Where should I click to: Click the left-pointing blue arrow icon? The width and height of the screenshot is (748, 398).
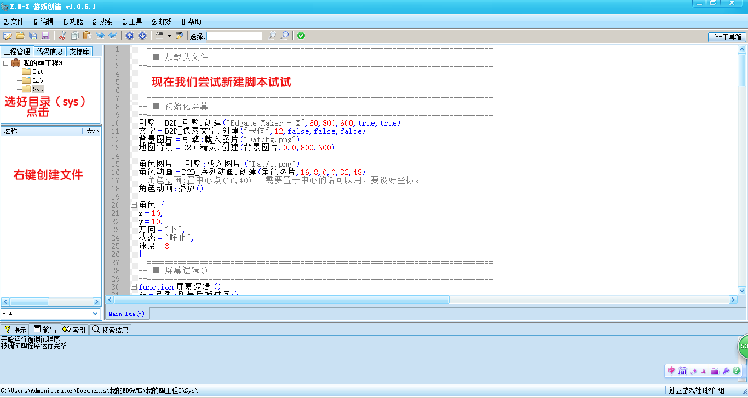point(113,36)
